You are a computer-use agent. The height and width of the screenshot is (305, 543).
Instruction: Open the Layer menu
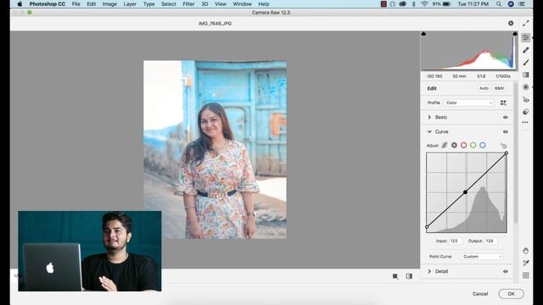130,4
